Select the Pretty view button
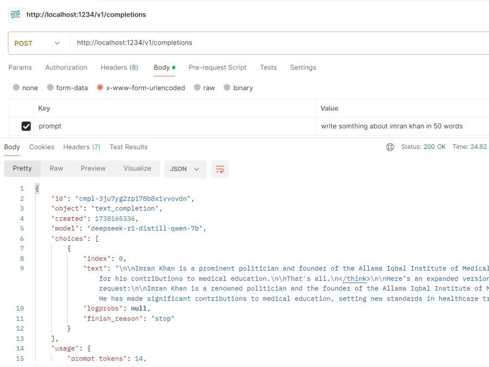The height and width of the screenshot is (367, 489). (22, 168)
